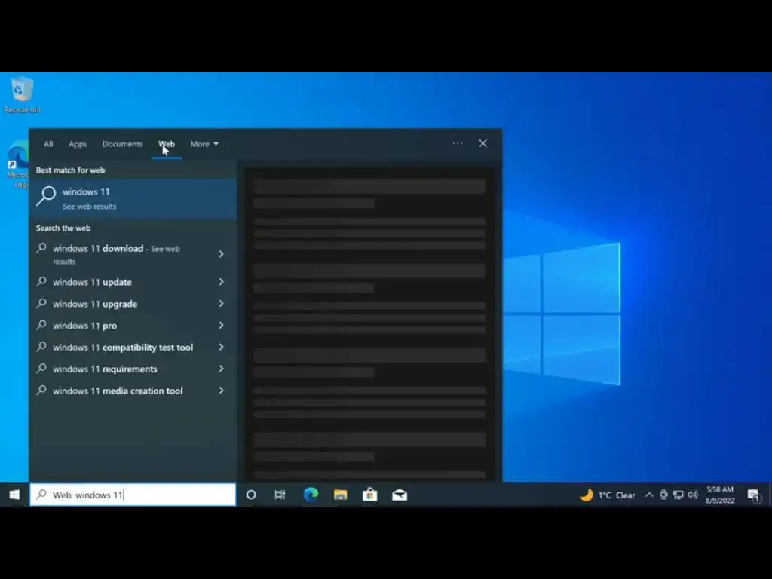Image resolution: width=772 pixels, height=579 pixels.
Task: Click the search icon beside 'windows 11 pro'
Action: point(42,324)
